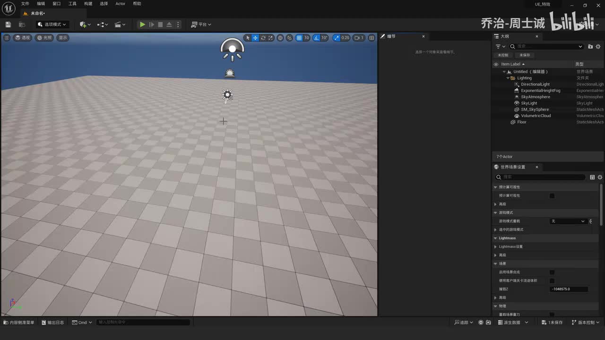
Task: Enable the 预计算可视性 checkbox
Action: pos(552,195)
